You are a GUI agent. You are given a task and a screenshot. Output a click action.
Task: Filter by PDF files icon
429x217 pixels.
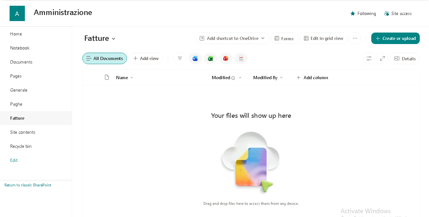pyautogui.click(x=241, y=58)
